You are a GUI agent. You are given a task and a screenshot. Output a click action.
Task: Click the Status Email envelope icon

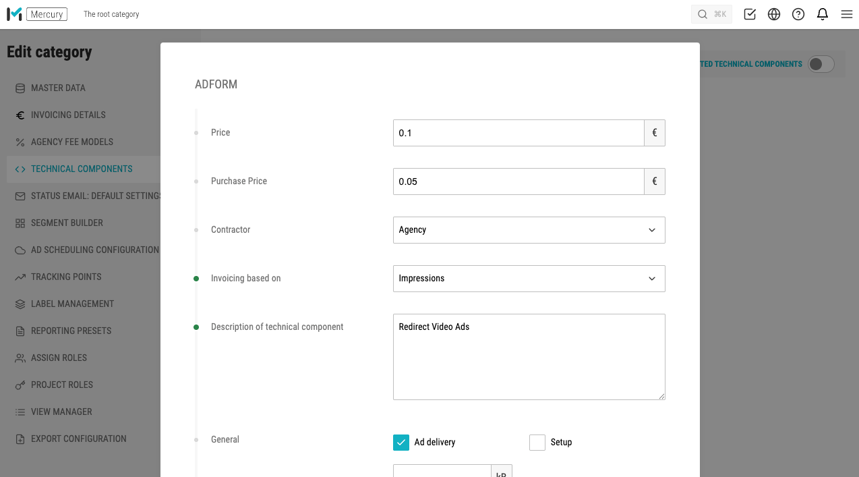click(20, 196)
